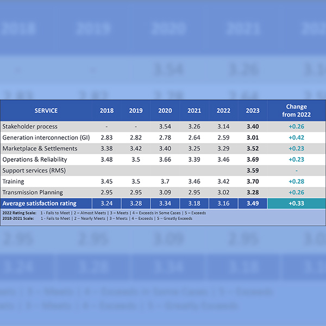Click the 3.49 average rating for 2023
Viewport: 326px width, 326px height.
click(x=253, y=203)
